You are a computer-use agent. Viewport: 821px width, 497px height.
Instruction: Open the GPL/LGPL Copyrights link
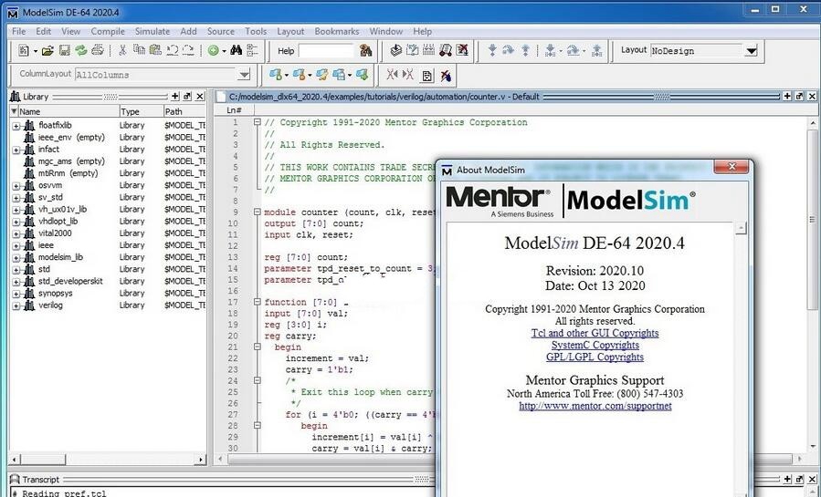tap(595, 357)
